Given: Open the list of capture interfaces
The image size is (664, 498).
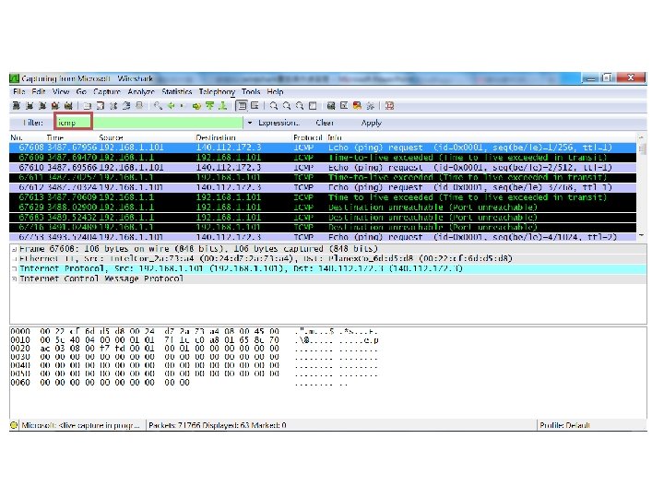Looking at the screenshot, I should (17, 106).
